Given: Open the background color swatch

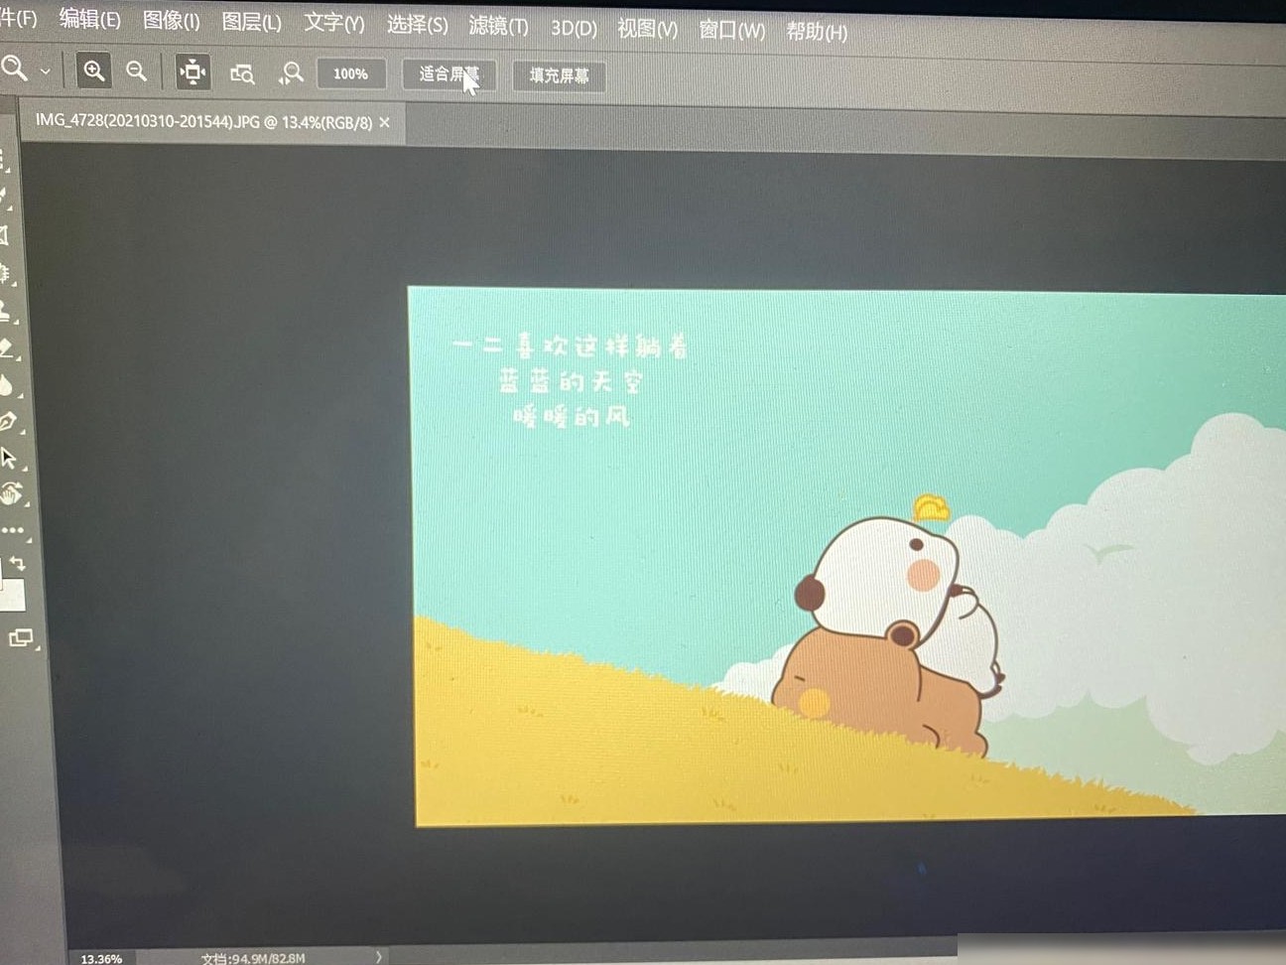Looking at the screenshot, I should point(13,596).
